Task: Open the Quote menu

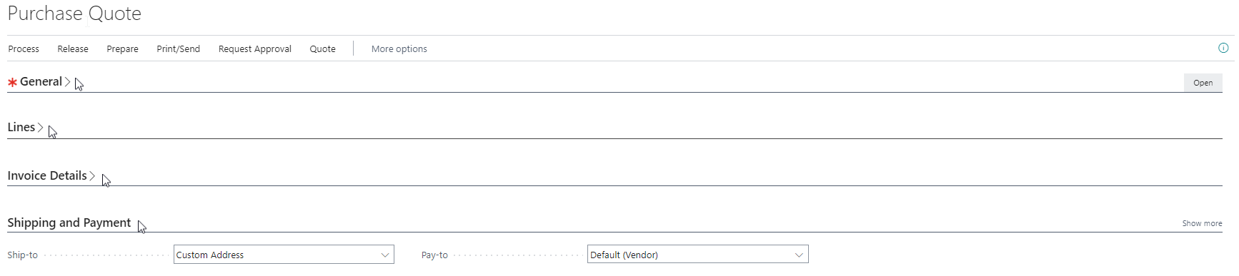Action: pyautogui.click(x=322, y=48)
